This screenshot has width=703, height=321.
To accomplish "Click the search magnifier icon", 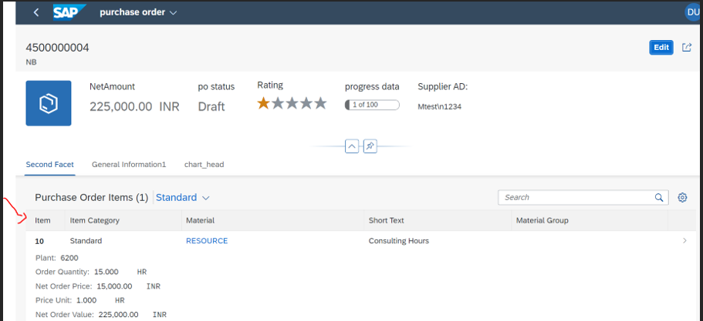I will (658, 198).
